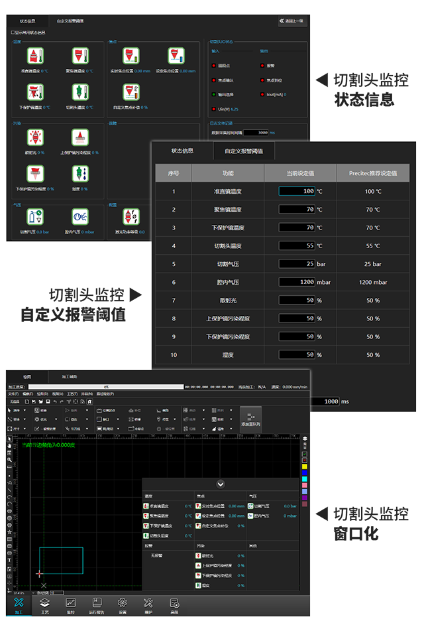Image resolution: width=424 pixels, height=633 pixels.
Task: Enable the 显示常用状态信息 checkbox
Action: pyautogui.click(x=13, y=32)
